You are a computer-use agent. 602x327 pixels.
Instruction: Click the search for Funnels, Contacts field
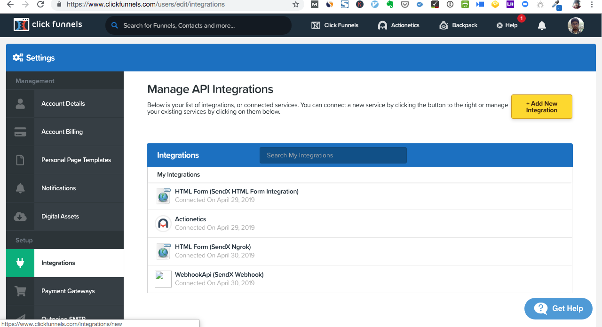point(198,25)
